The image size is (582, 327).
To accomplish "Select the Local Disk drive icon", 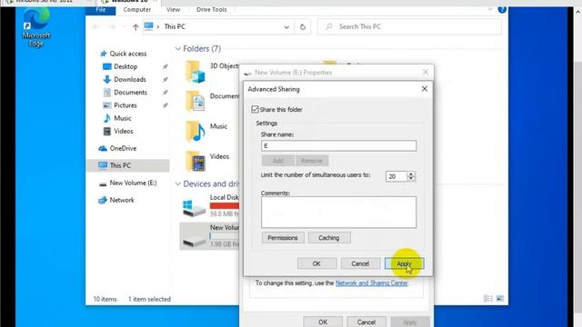I will click(x=194, y=208).
